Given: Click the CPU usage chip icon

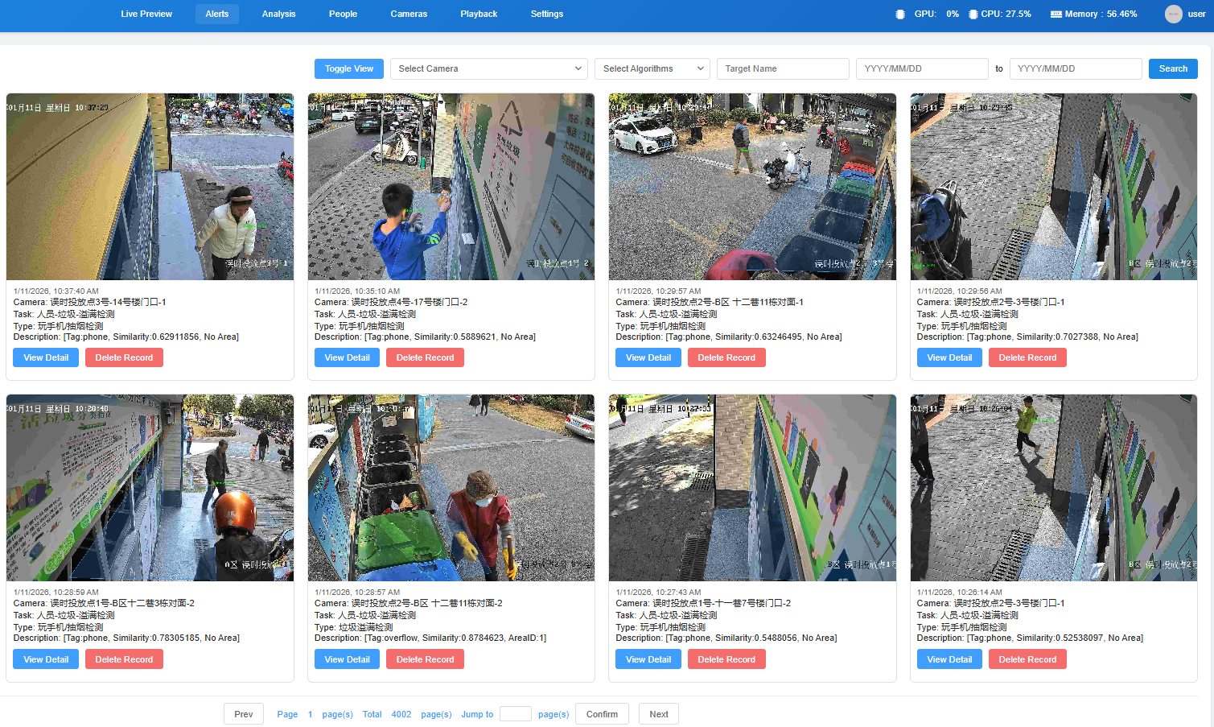Looking at the screenshot, I should (973, 14).
